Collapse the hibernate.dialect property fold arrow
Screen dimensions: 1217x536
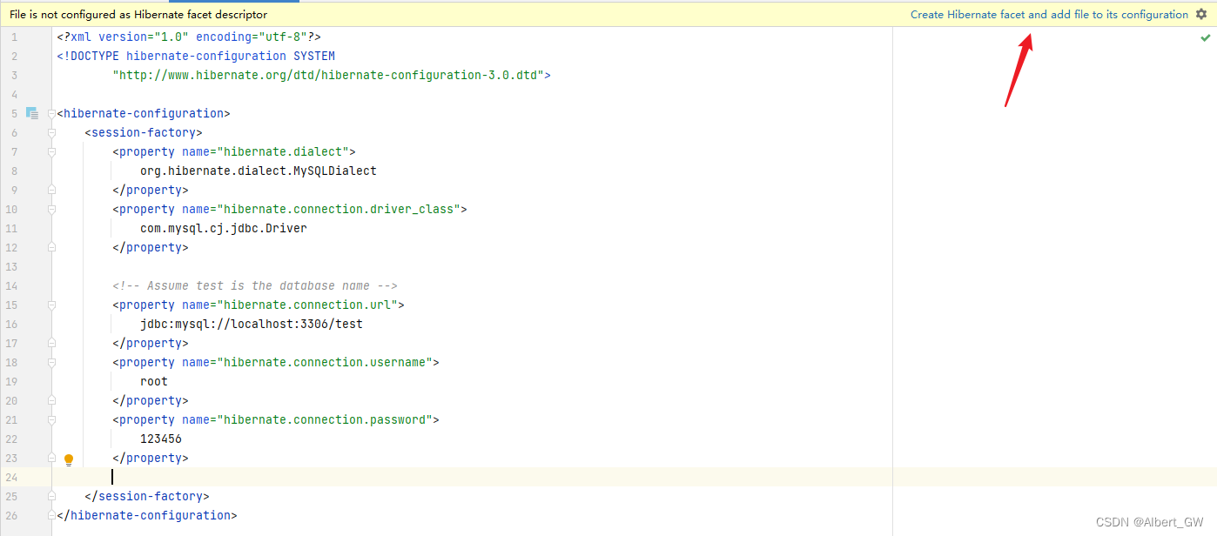[x=51, y=151]
